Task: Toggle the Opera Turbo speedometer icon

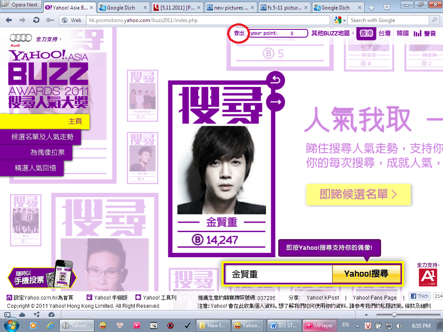Action: tap(51, 315)
